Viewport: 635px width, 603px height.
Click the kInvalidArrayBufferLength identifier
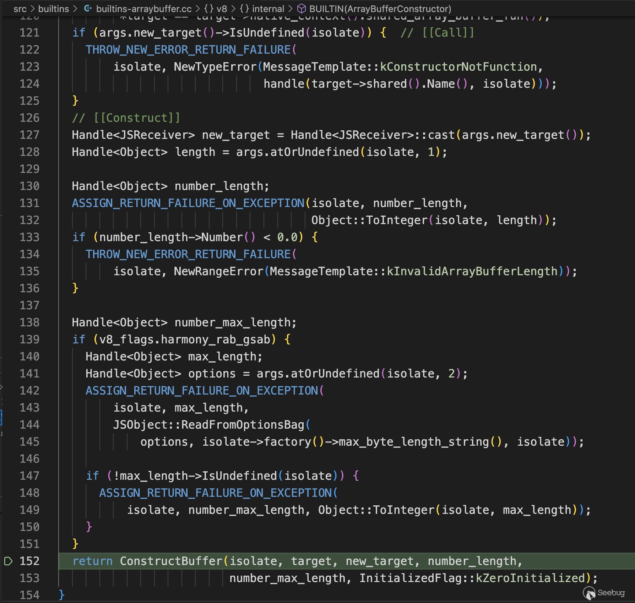pos(472,271)
